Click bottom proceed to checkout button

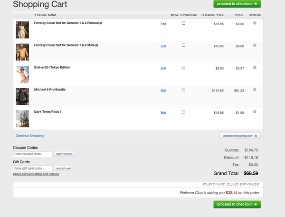(x=237, y=204)
